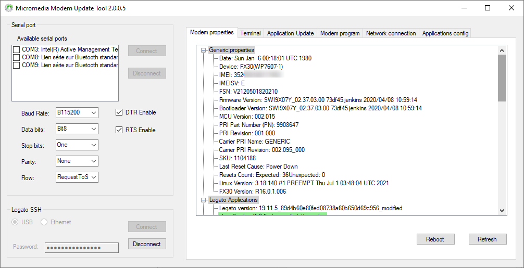The height and width of the screenshot is (268, 524).
Task: Open the Modem program tab
Action: pyautogui.click(x=340, y=33)
